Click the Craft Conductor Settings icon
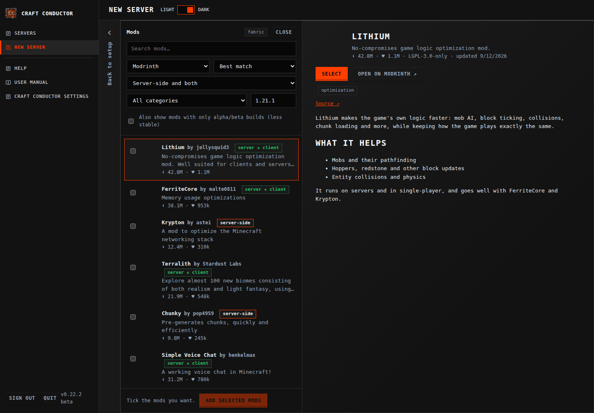 (x=8, y=97)
